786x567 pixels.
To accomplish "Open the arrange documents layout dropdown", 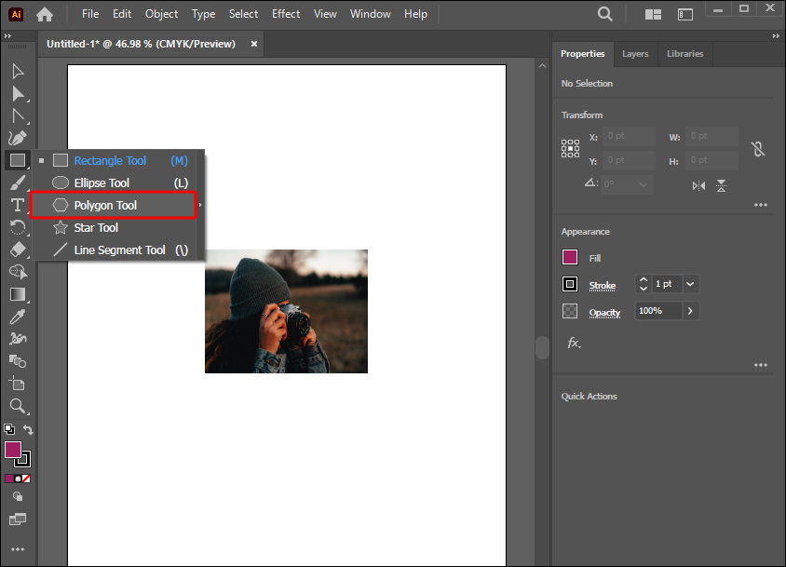I will 654,14.
